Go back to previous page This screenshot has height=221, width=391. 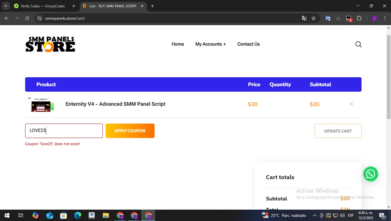(x=7, y=18)
